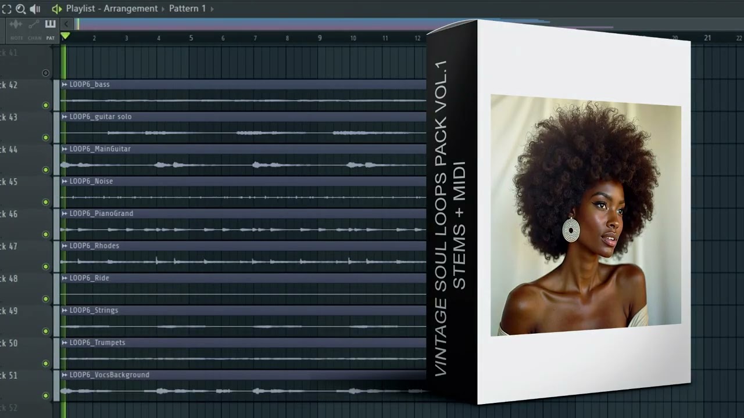Jump to bar 21 on timeline
This screenshot has height=418, width=744.
pyautogui.click(x=707, y=38)
